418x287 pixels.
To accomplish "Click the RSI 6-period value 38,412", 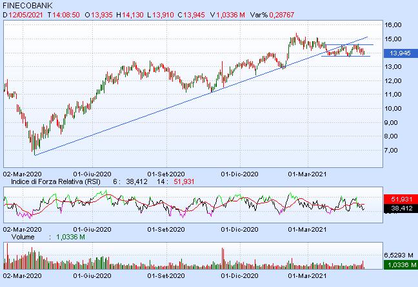I will point(137,181).
